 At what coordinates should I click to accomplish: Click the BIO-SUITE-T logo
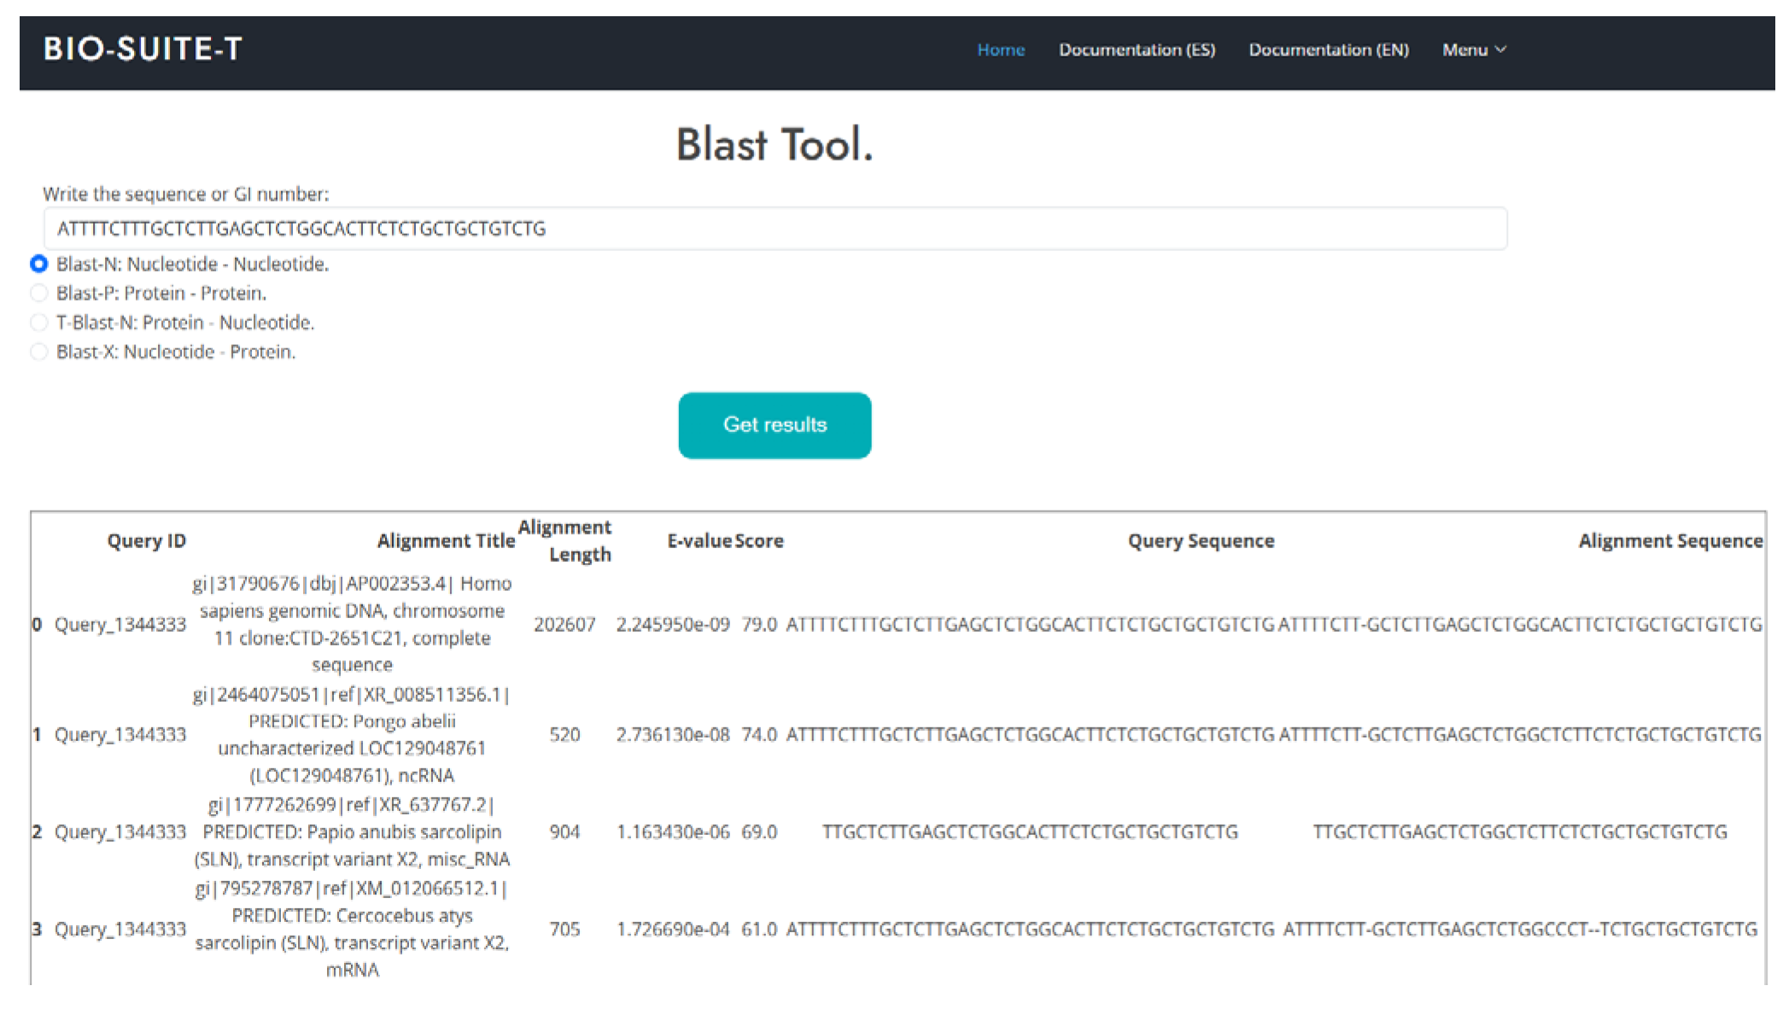click(143, 49)
